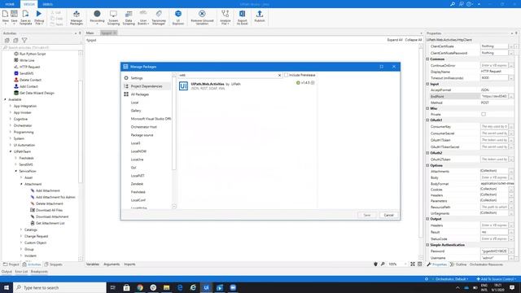Image resolution: width=521 pixels, height=293 pixels.
Task: Click Export to Excel
Action: tap(243, 17)
